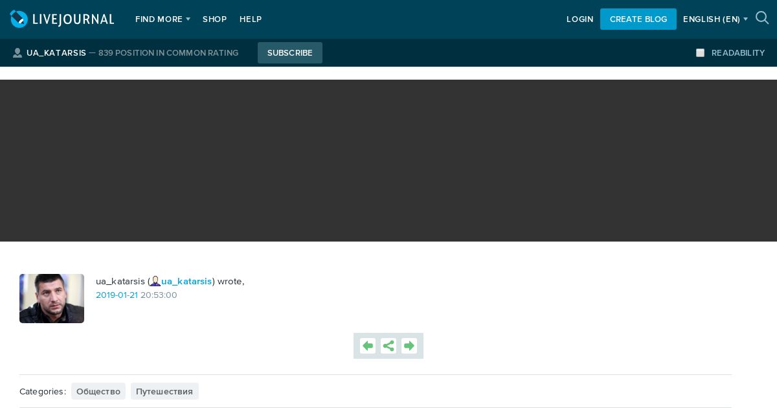Image resolution: width=777 pixels, height=408 pixels.
Task: Subscribe to ua_katarsis journal
Action: 290,53
